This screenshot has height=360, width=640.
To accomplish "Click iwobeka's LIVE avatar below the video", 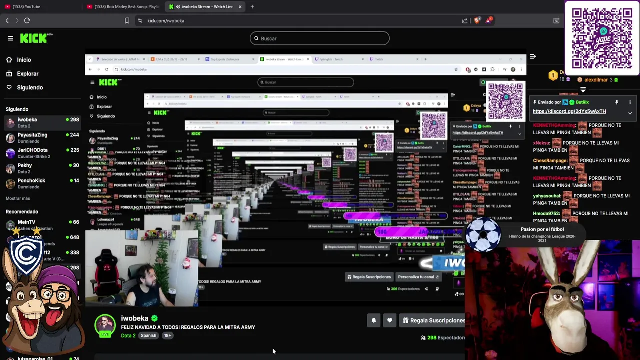I will point(105,325).
